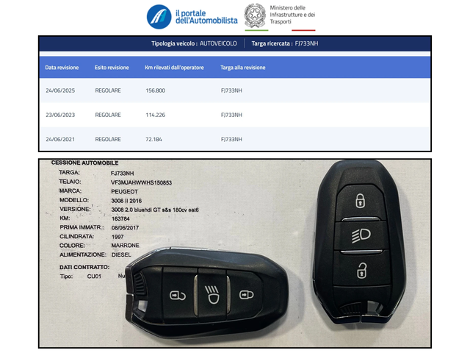Click the km value 156.800
Viewport: 470px width, 353px height.
click(155, 90)
